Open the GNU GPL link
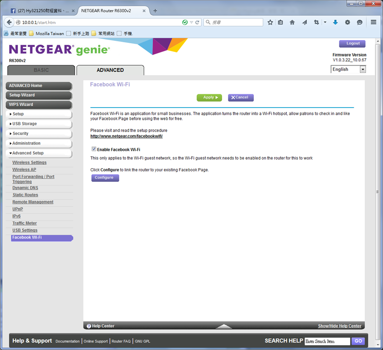Screen dimensions: 383x350 click(142, 341)
